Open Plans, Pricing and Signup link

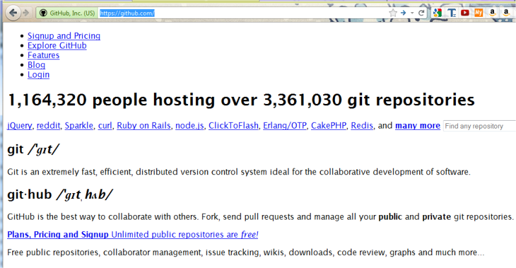click(x=133, y=234)
